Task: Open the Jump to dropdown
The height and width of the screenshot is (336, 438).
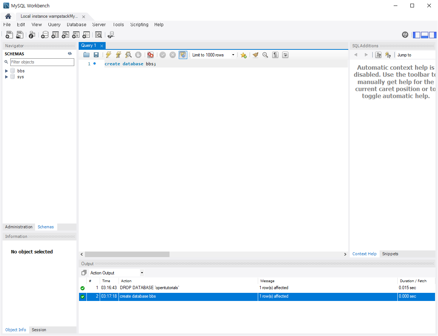Action: pyautogui.click(x=415, y=55)
